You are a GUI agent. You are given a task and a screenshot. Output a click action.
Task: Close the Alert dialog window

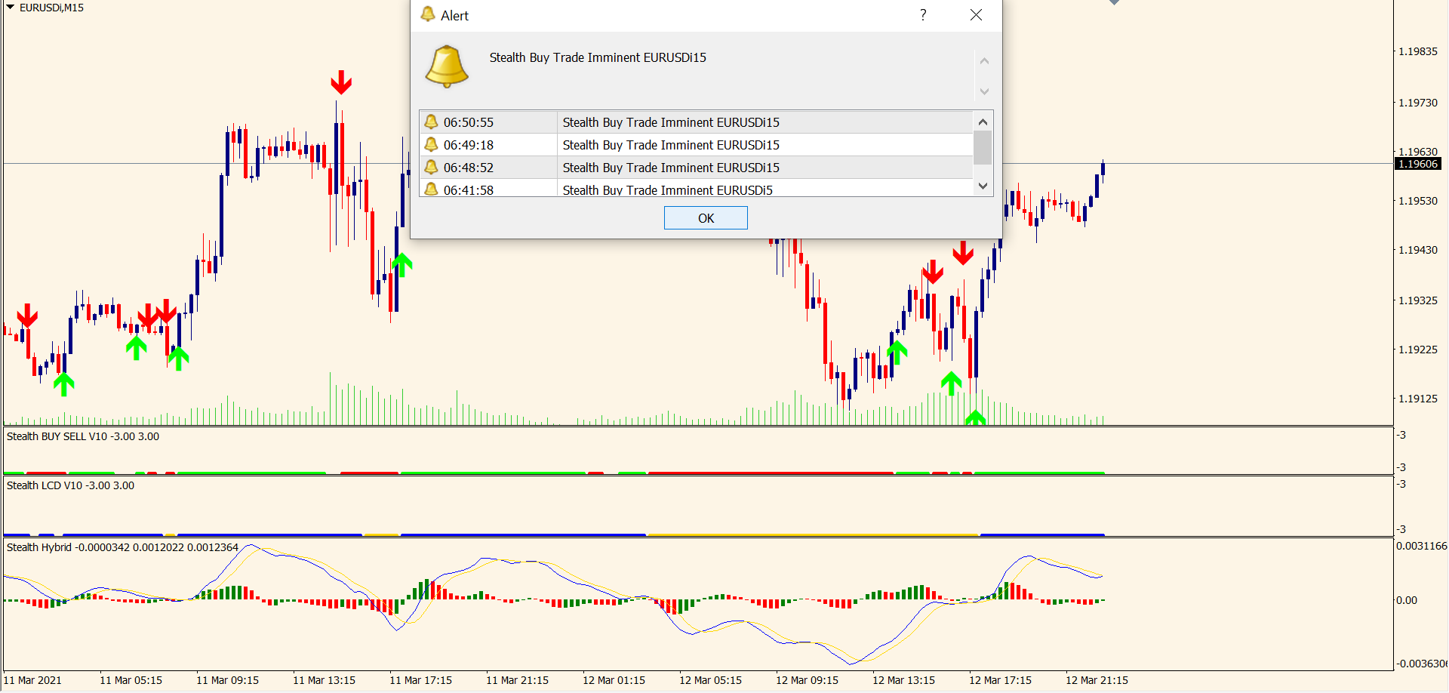[x=976, y=15]
